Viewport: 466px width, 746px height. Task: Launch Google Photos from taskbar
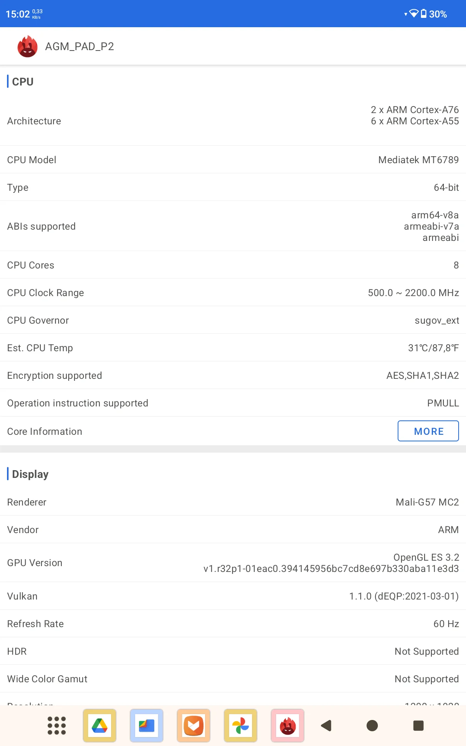[241, 725]
